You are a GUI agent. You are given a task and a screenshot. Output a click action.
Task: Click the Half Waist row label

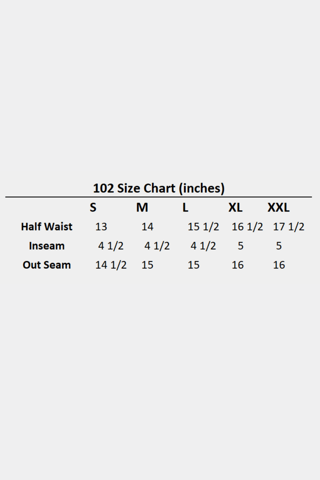pyautogui.click(x=47, y=227)
